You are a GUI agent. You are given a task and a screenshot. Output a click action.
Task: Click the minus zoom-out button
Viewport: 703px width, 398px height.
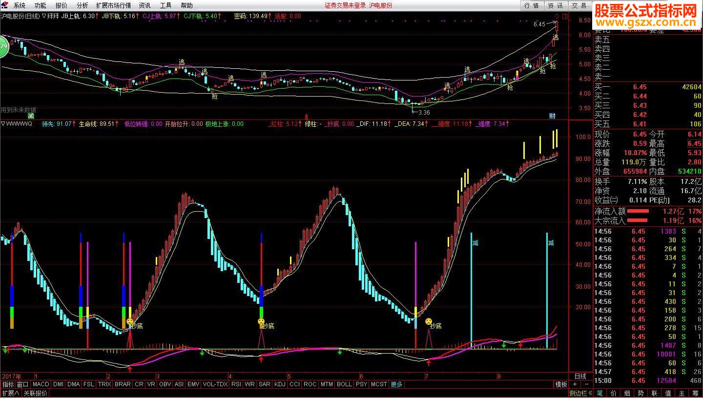click(x=586, y=384)
